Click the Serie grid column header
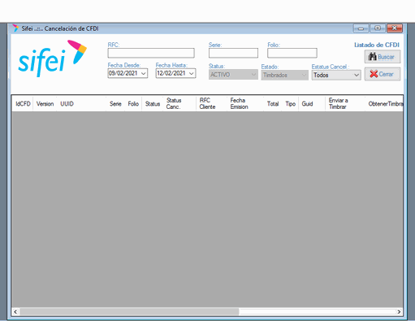 click(115, 104)
